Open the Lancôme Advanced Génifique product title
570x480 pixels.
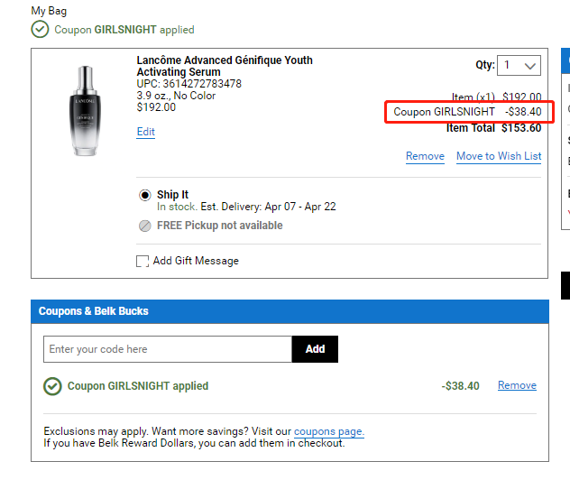pos(225,66)
